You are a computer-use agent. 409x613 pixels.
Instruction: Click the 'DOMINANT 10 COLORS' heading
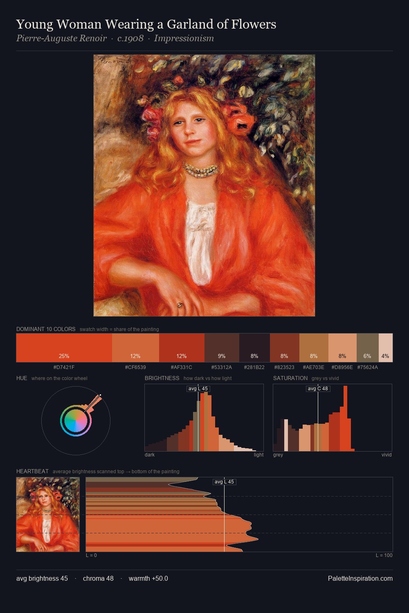46,329
